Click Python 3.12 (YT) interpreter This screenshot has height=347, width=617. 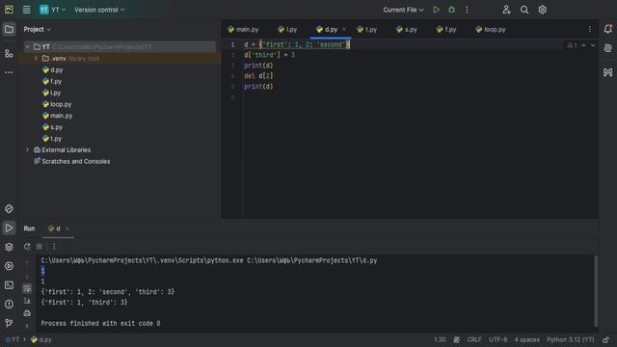coord(570,339)
